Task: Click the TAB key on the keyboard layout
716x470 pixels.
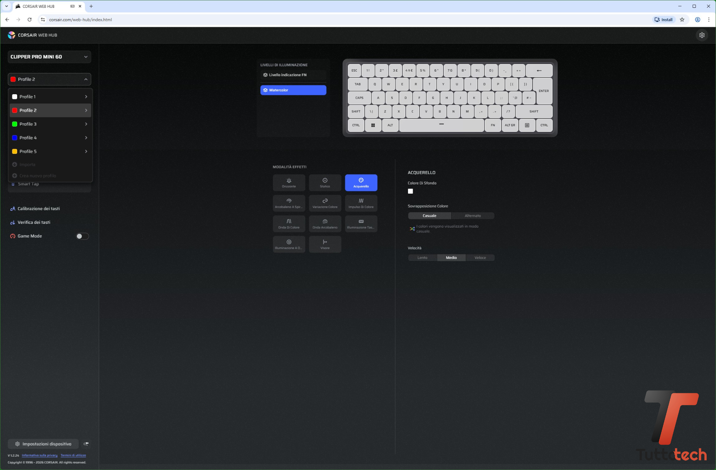Action: (358, 84)
